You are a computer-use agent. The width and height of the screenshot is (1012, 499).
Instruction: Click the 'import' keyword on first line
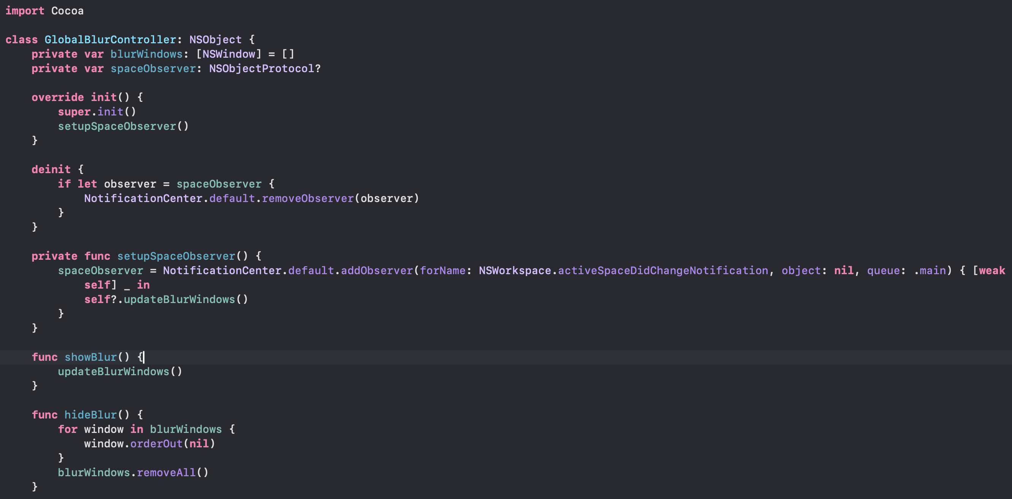(x=25, y=11)
